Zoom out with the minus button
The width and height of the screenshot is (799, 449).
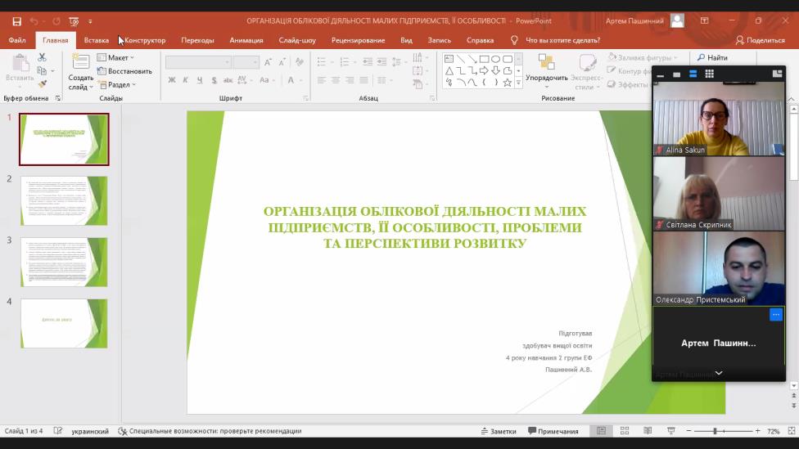(x=688, y=431)
